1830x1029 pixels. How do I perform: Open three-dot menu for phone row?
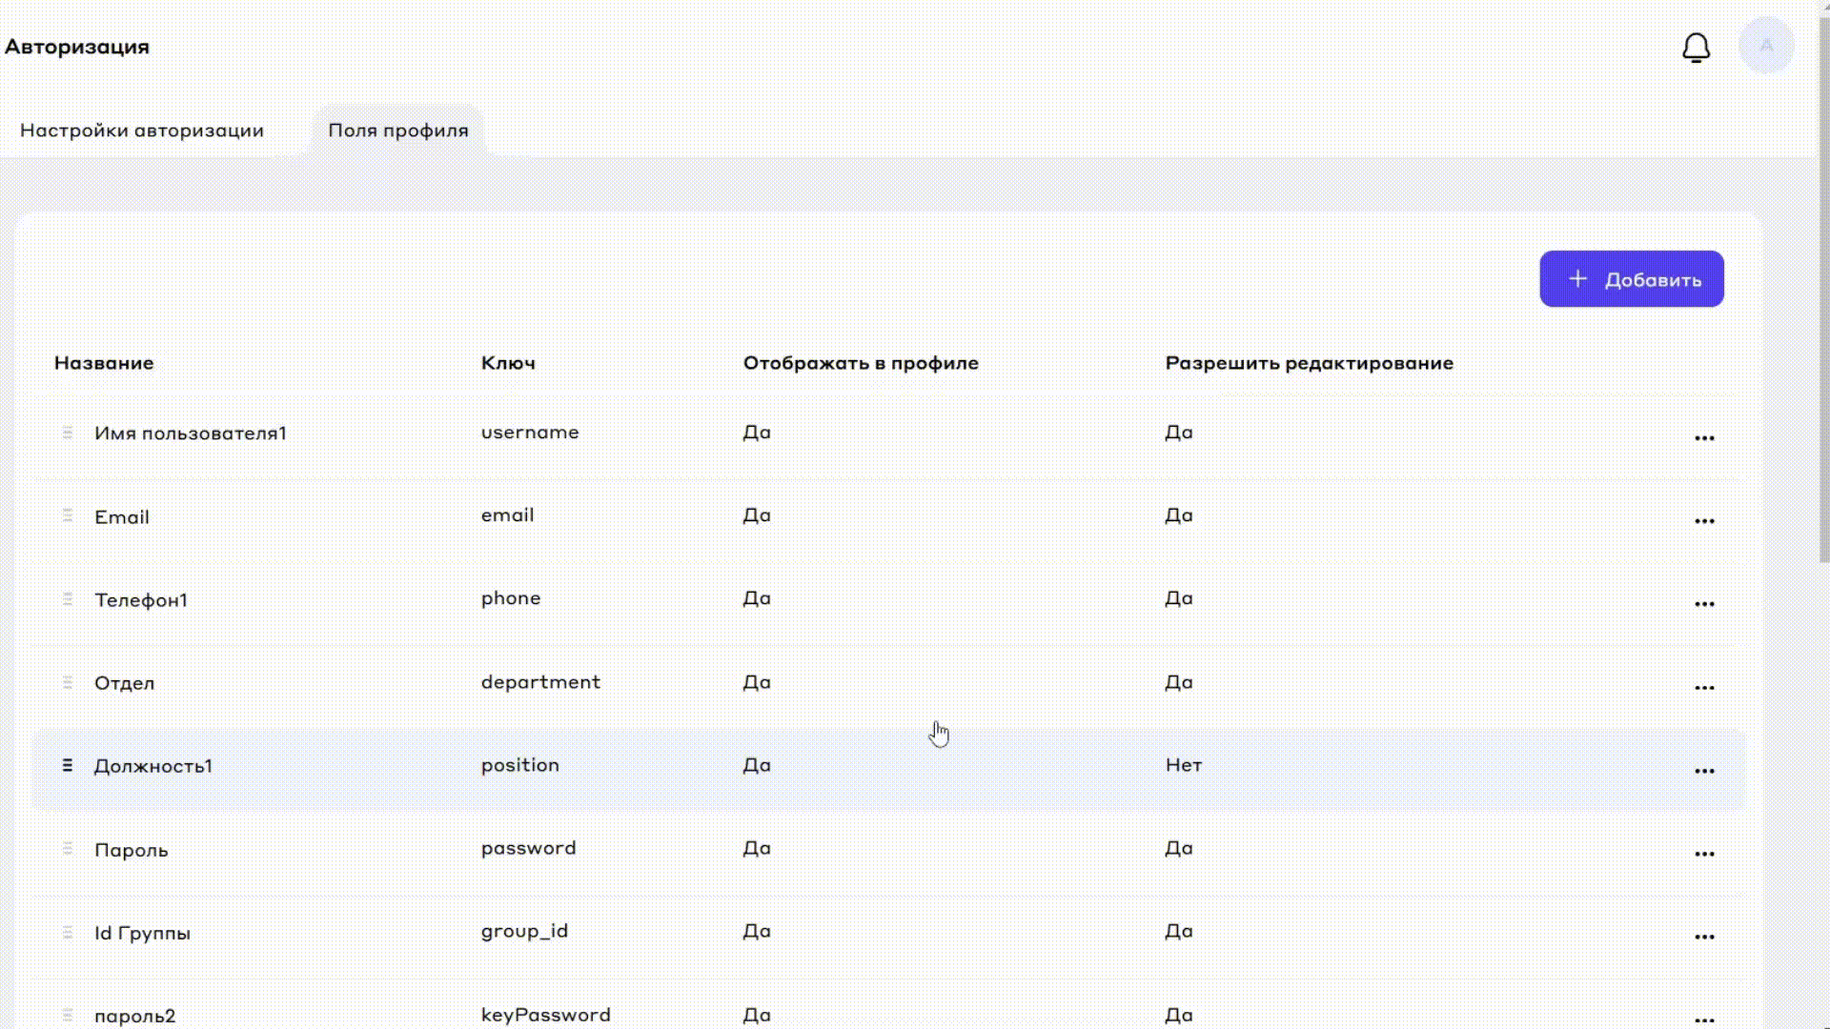1704,603
